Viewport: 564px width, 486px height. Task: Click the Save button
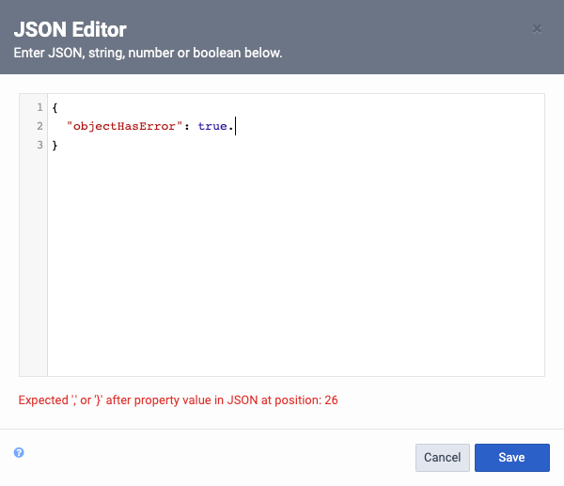click(512, 457)
